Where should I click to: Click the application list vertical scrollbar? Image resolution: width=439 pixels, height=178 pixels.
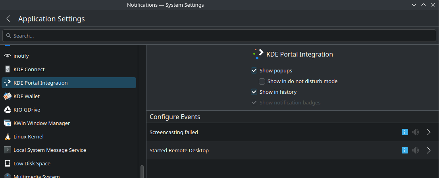click(142, 172)
